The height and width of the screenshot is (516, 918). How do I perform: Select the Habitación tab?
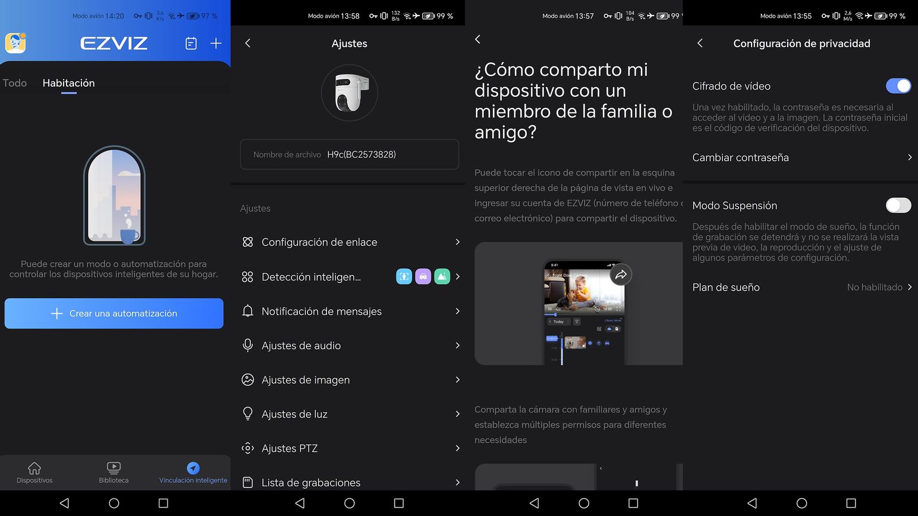coord(68,83)
